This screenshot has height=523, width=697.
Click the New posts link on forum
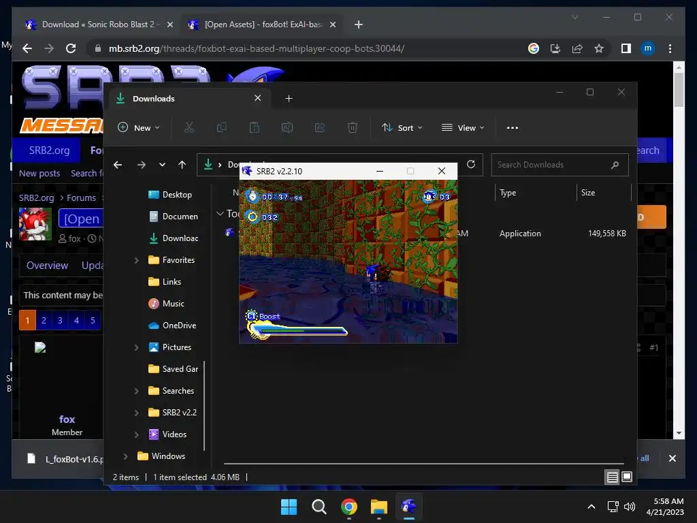[39, 174]
